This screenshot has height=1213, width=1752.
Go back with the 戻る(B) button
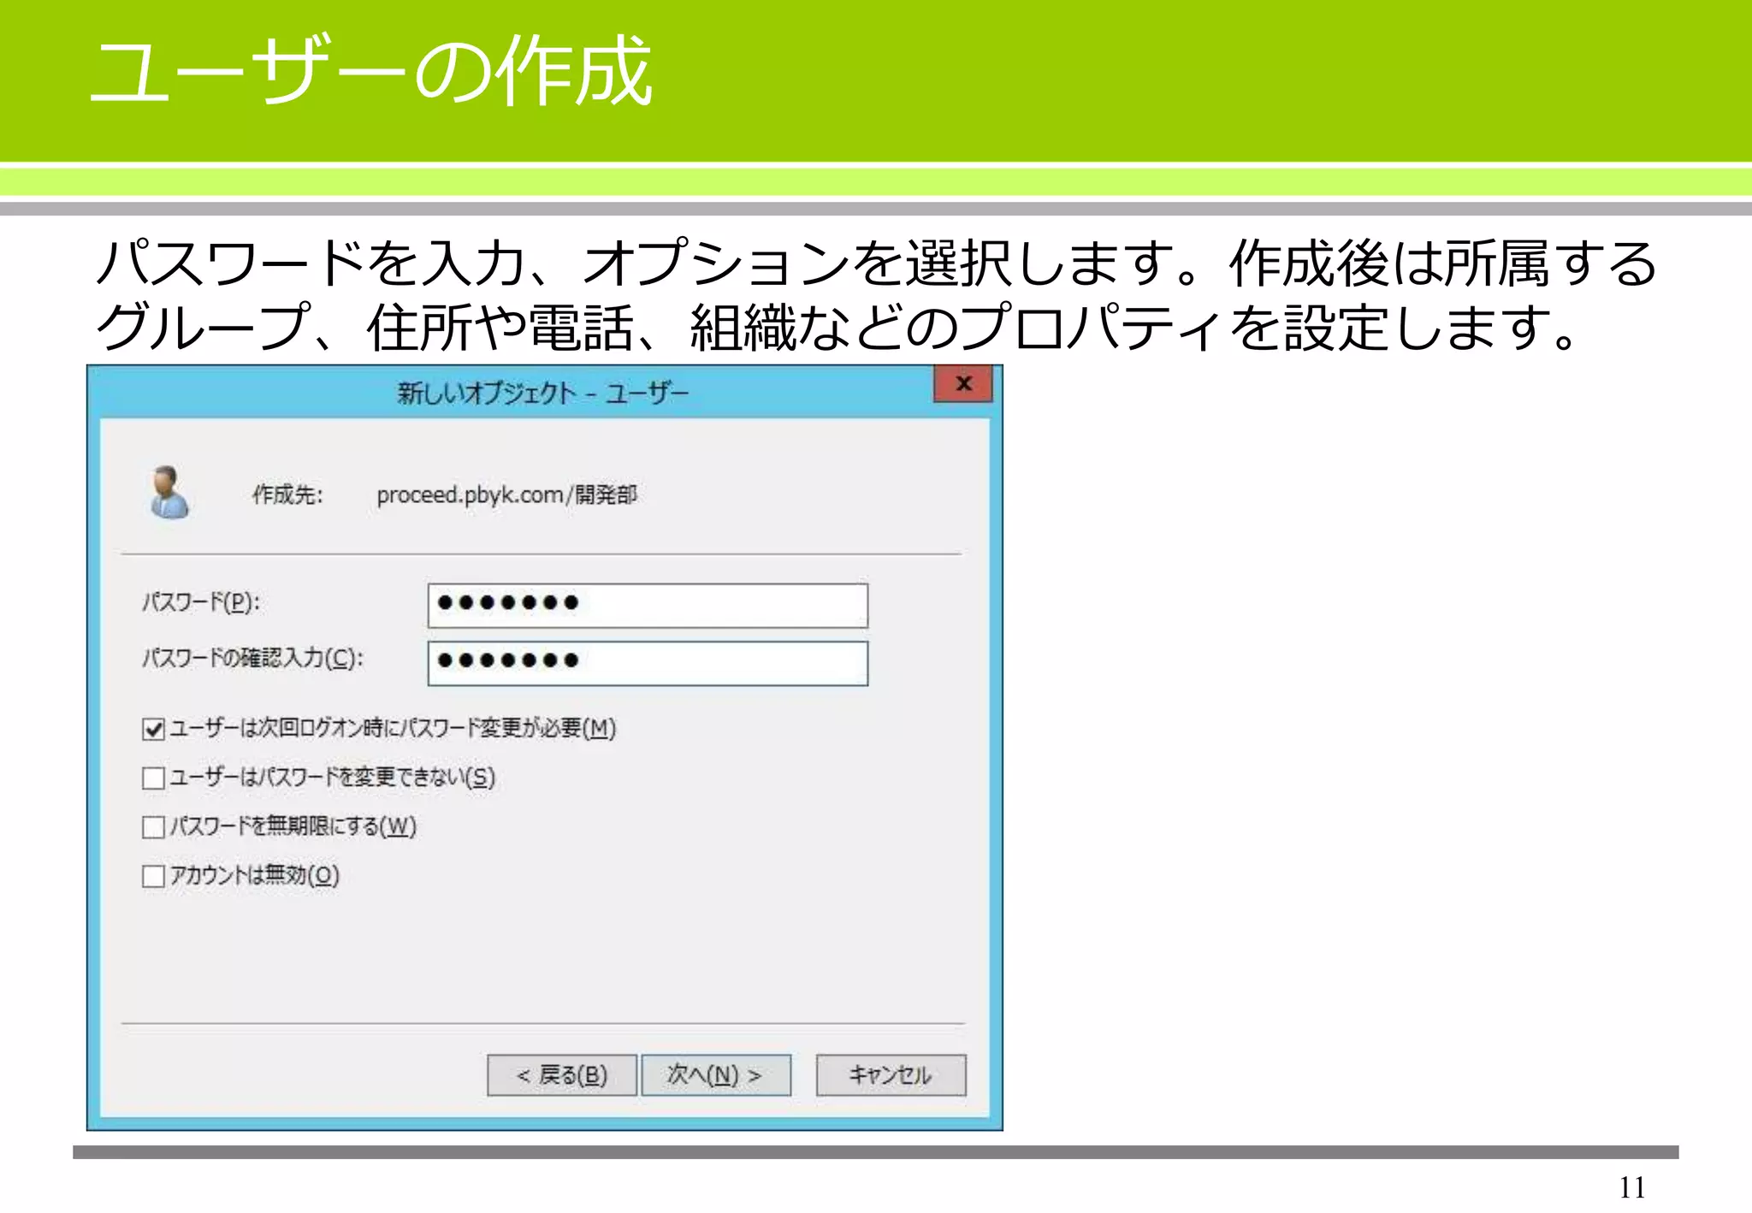pos(562,1075)
